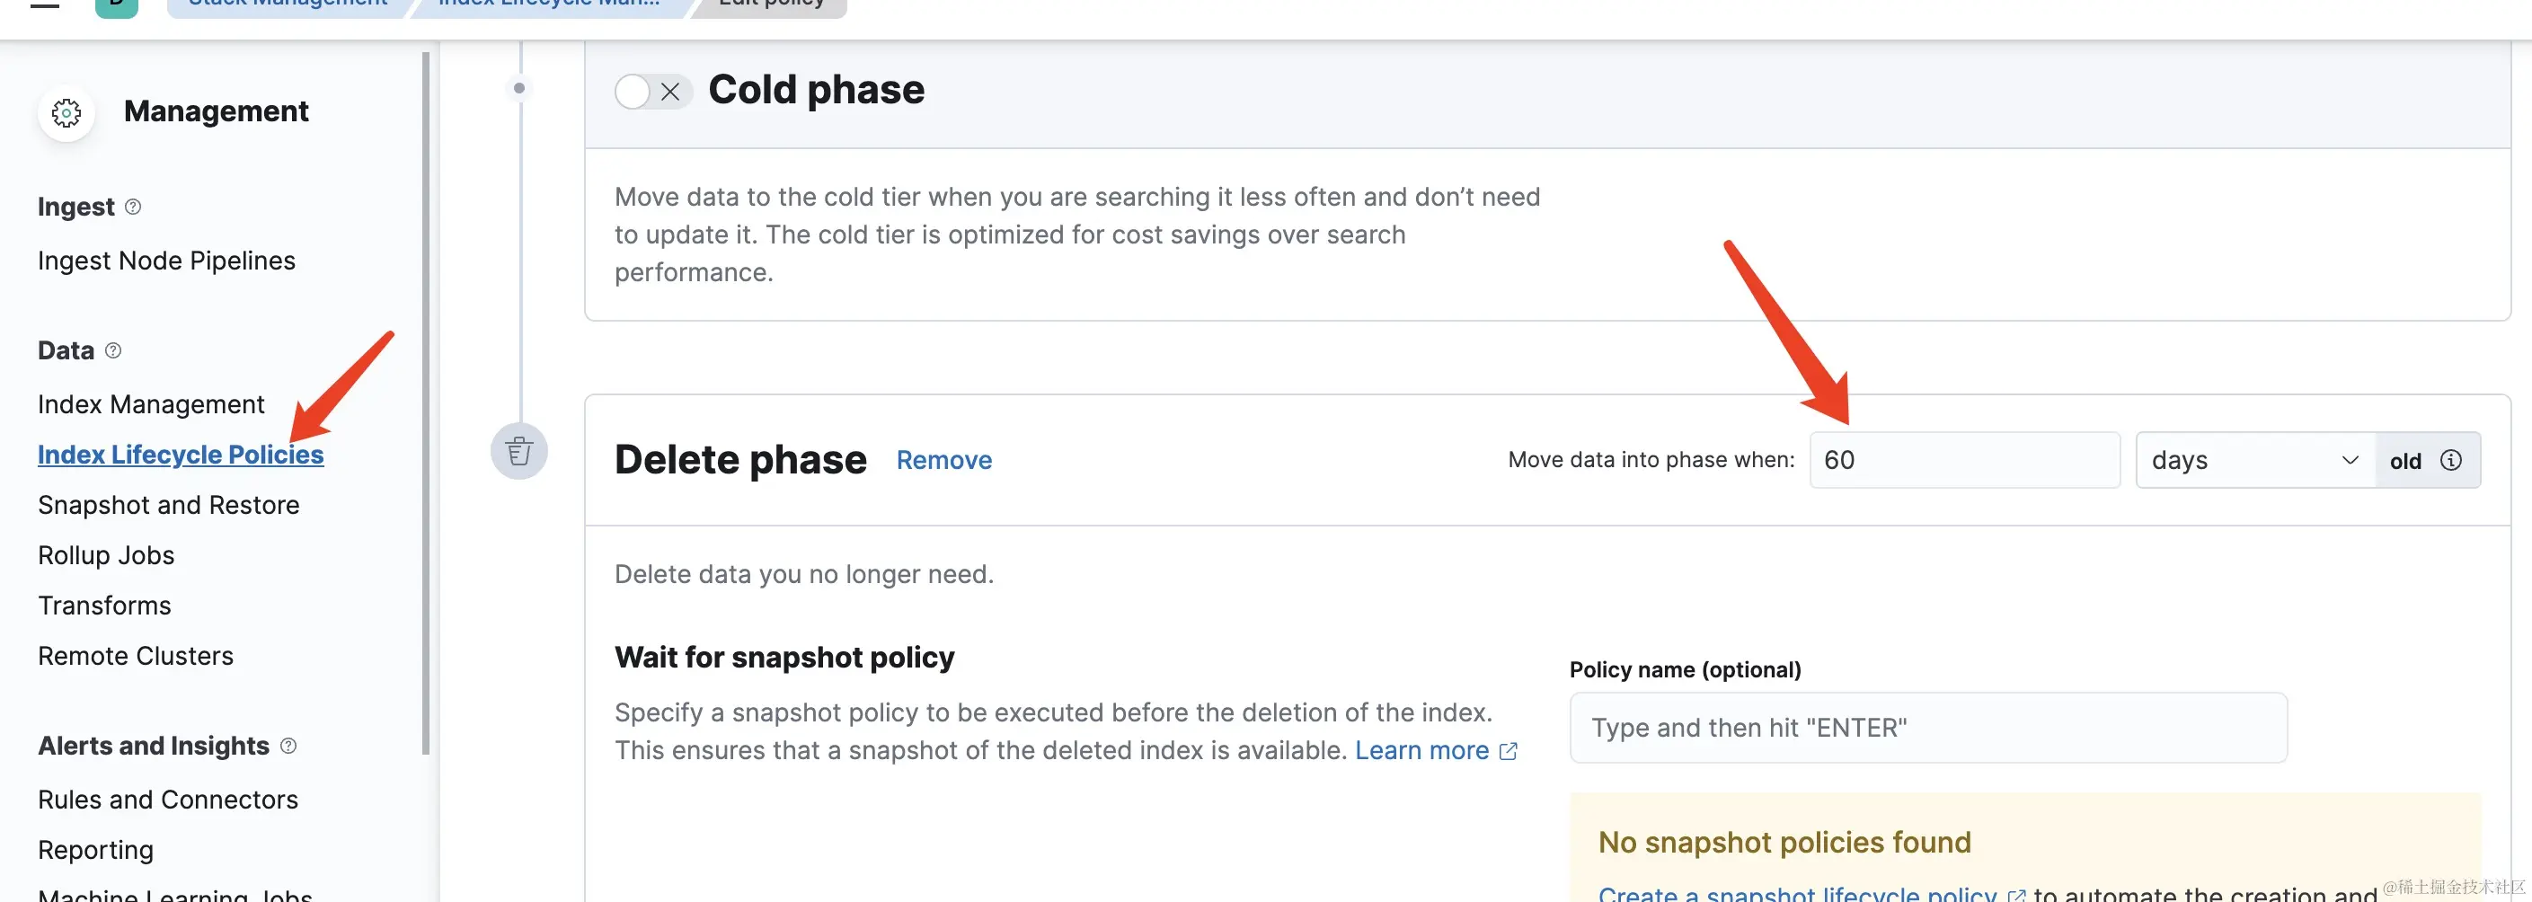The width and height of the screenshot is (2532, 902).
Task: Click the Cold phase timeline dot
Action: [x=519, y=88]
